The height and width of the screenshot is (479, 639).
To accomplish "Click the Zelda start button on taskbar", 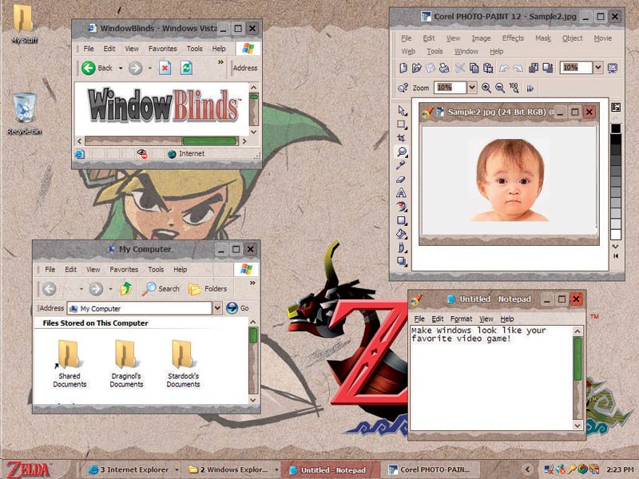I will [29, 469].
